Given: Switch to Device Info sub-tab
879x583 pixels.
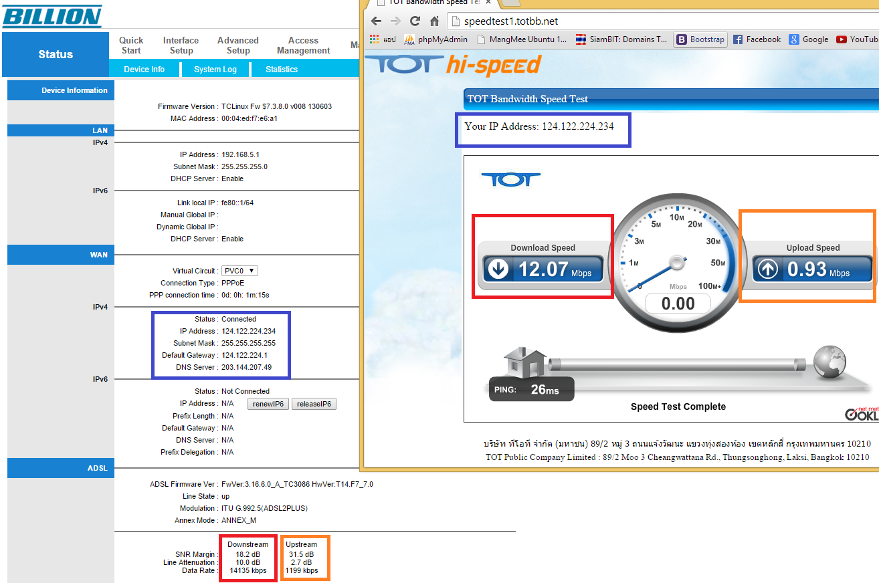Looking at the screenshot, I should tap(144, 70).
